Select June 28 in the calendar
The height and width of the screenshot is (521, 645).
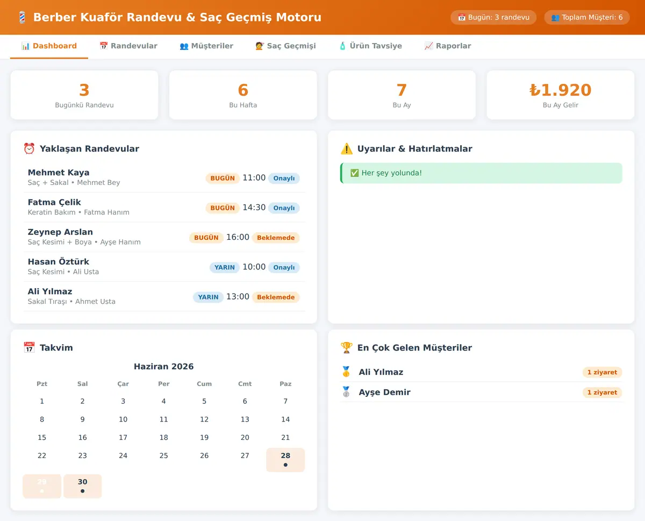point(285,460)
